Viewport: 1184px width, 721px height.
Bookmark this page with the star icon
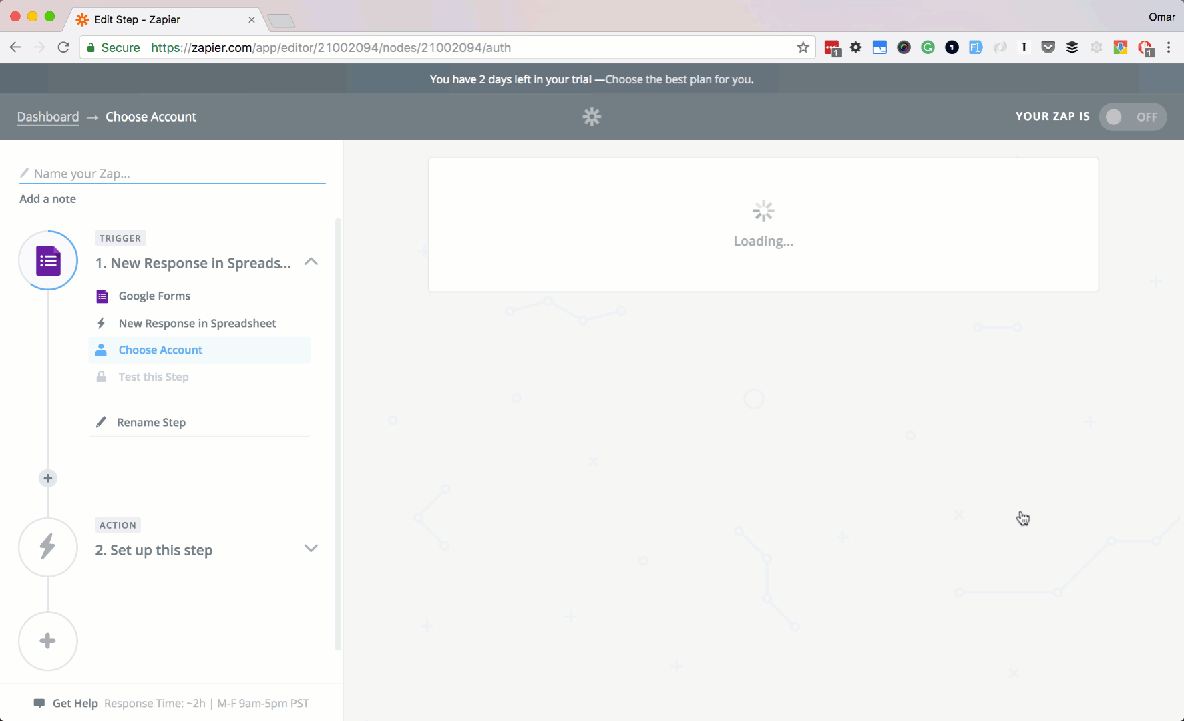tap(803, 47)
